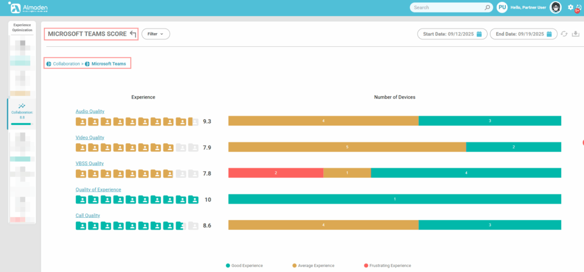
Task: Open the settings gear icon
Action: [570, 7]
